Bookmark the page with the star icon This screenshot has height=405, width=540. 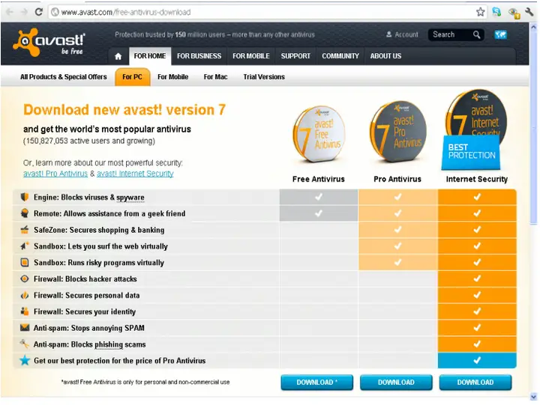point(481,12)
